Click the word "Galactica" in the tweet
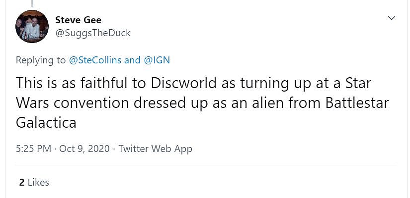 (46, 122)
